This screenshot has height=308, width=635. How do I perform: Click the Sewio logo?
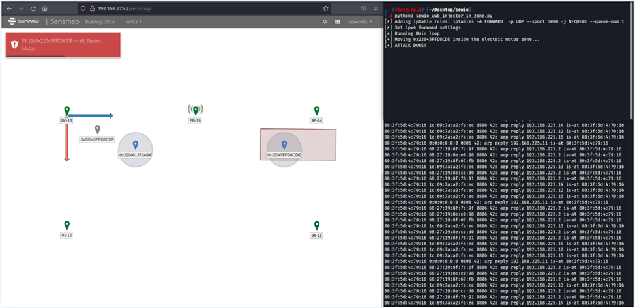[23, 21]
